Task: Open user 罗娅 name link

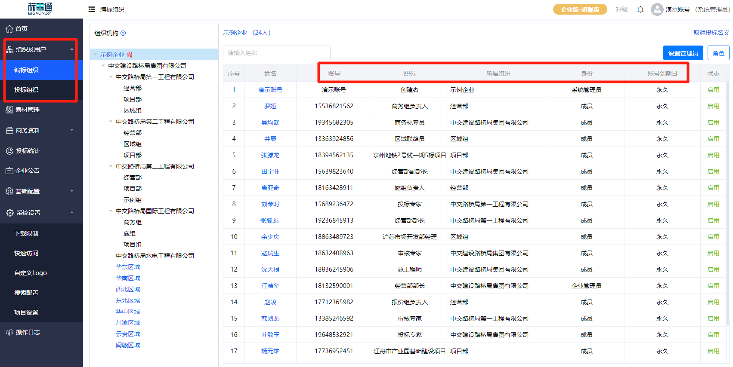Action: 270,106
